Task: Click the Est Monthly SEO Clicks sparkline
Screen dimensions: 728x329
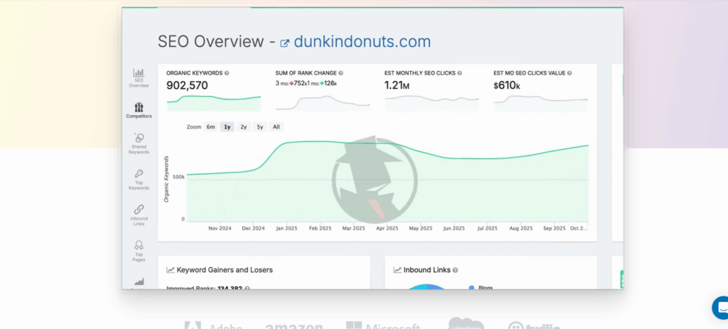Action: (x=432, y=103)
